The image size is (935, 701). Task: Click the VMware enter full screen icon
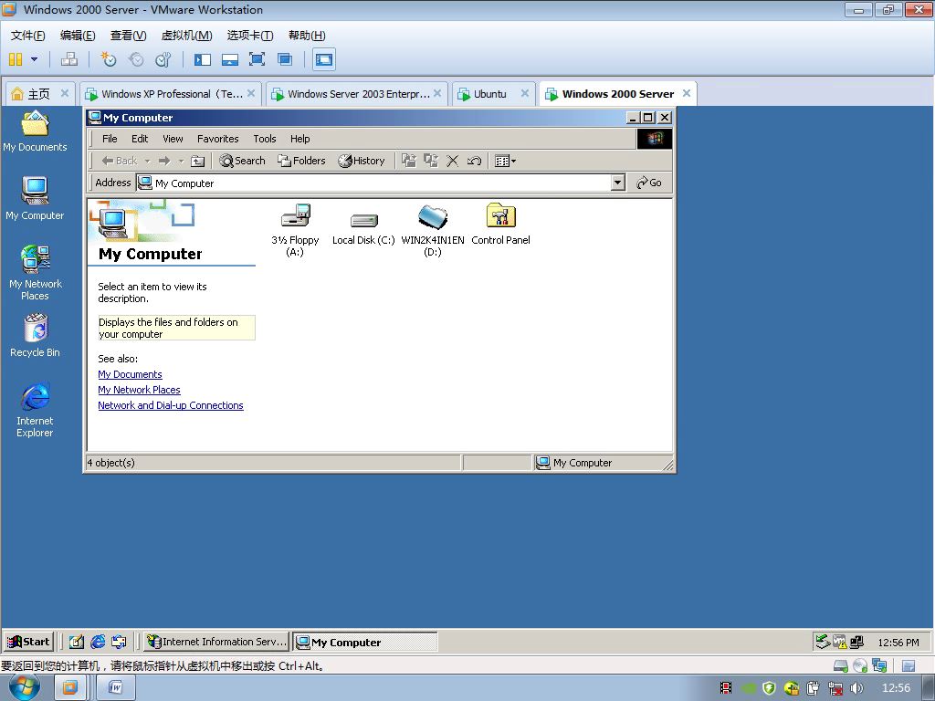257,59
